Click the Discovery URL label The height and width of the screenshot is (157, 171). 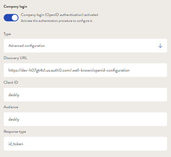click(x=15, y=58)
